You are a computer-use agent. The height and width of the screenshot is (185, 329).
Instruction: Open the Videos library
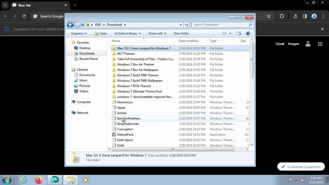point(84,91)
